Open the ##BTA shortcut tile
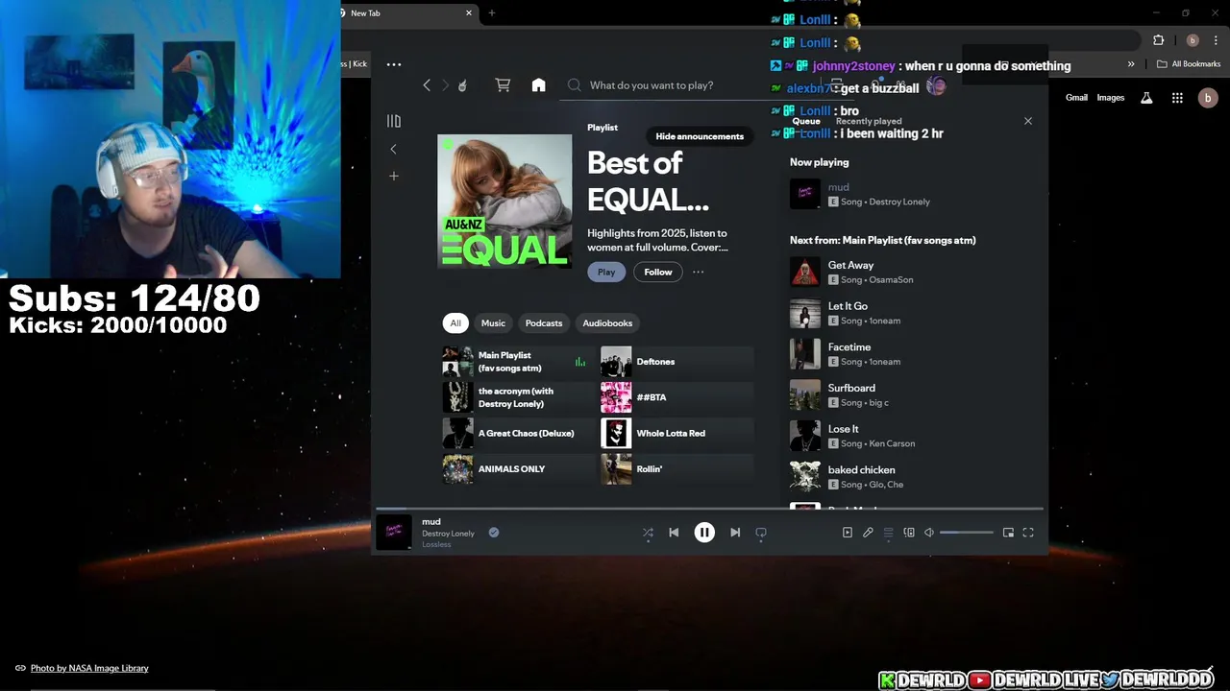The image size is (1230, 691). click(677, 397)
